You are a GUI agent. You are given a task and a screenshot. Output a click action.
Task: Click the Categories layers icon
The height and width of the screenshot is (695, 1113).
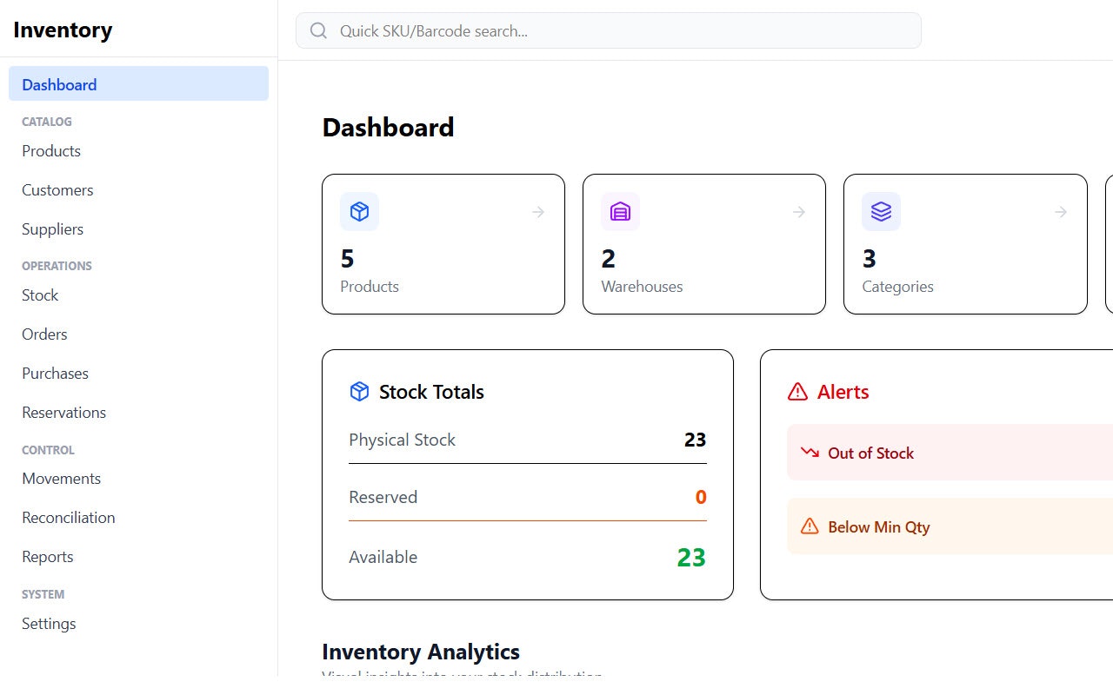pos(881,211)
